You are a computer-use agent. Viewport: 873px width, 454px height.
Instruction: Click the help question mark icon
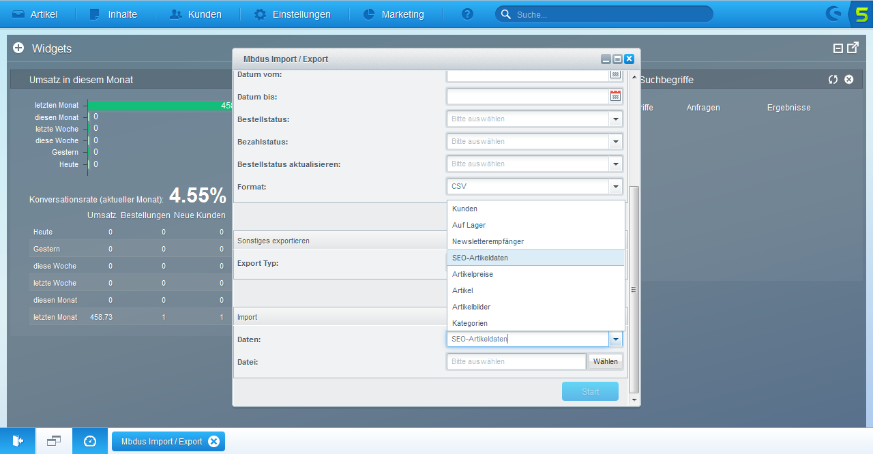click(x=467, y=14)
